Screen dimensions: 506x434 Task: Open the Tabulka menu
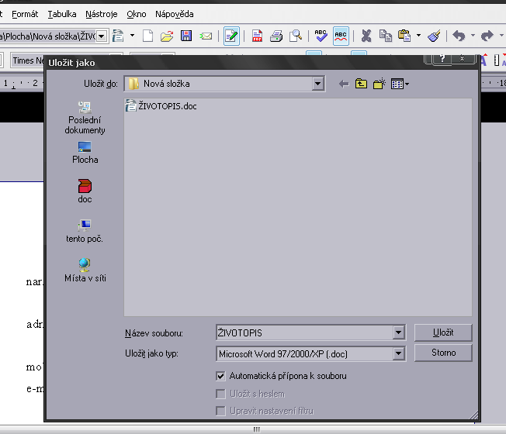click(62, 14)
